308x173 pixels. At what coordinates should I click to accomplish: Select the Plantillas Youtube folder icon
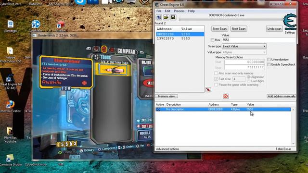[10, 135]
